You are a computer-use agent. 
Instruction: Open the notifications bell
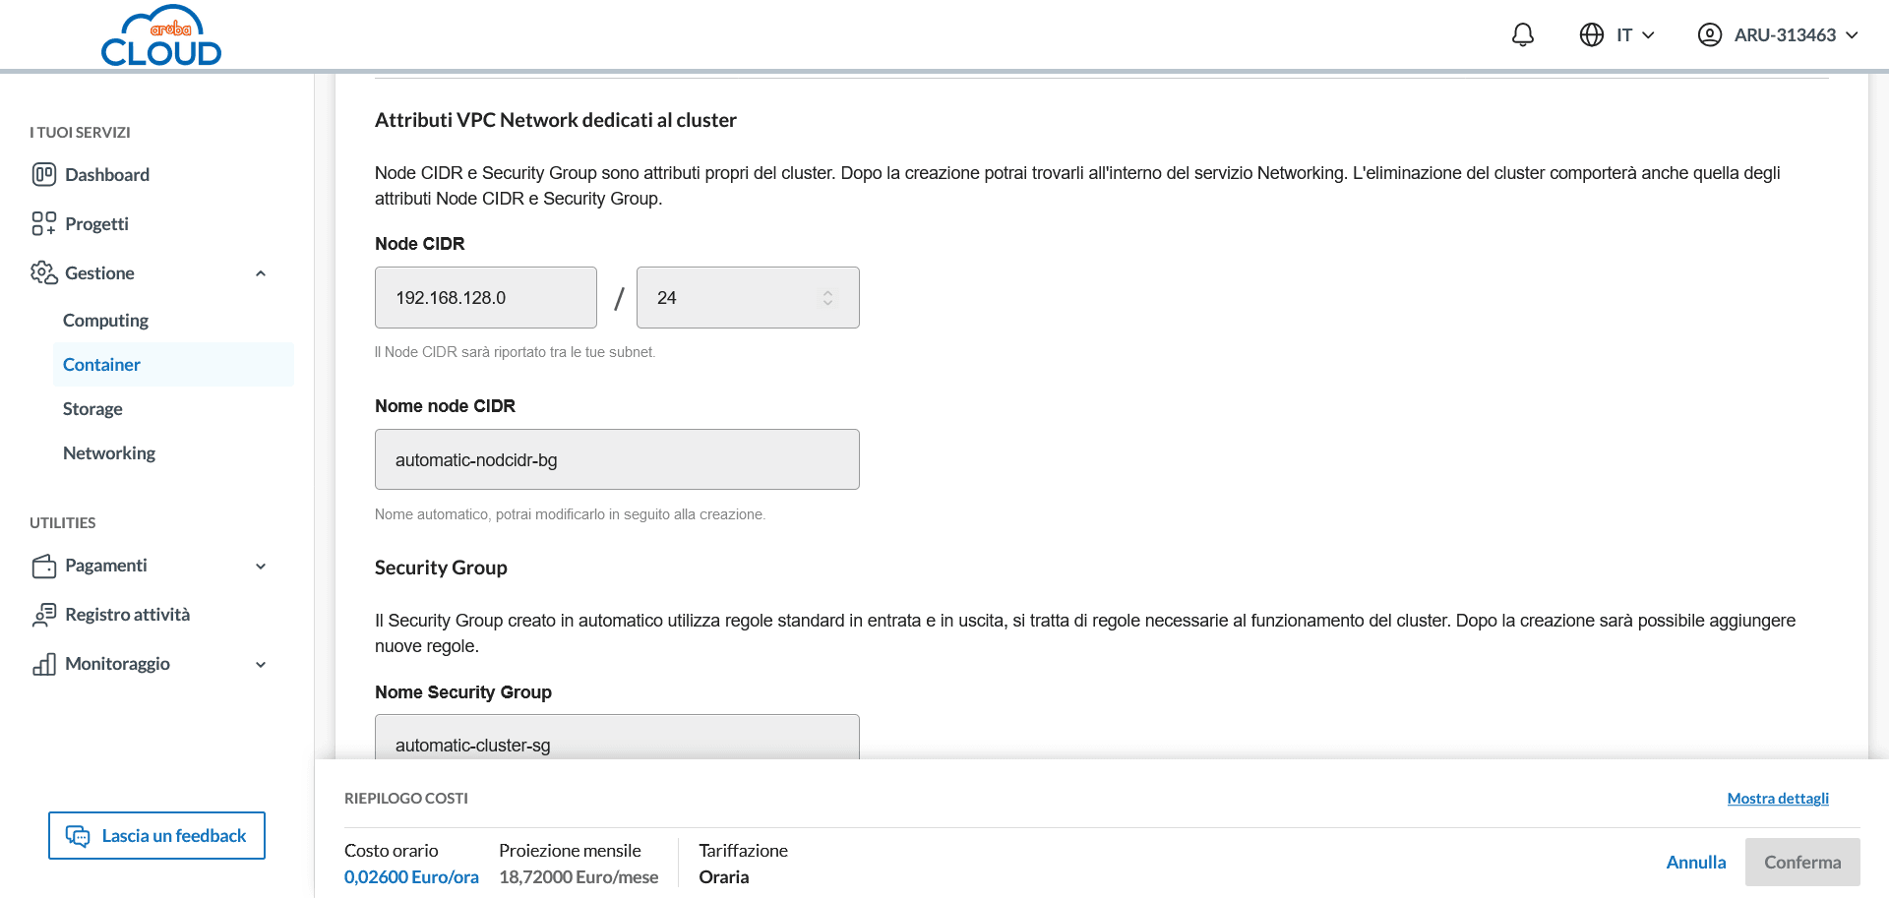click(1522, 35)
